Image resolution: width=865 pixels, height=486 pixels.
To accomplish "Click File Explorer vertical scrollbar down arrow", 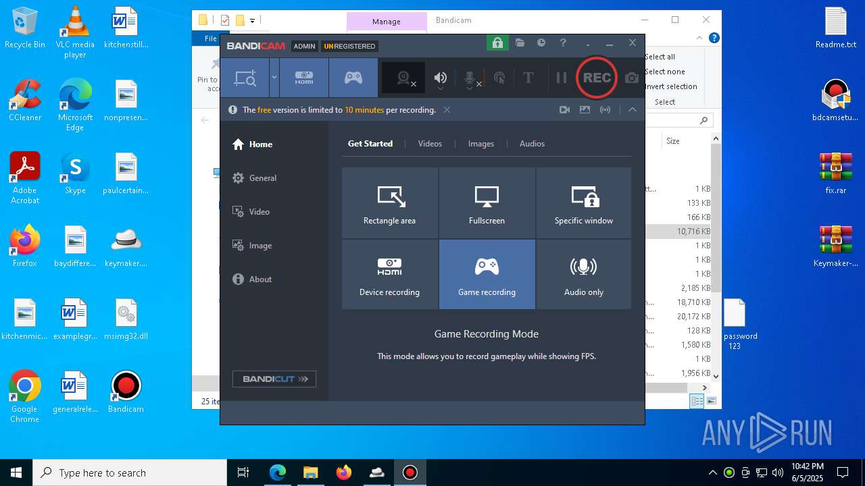I will (716, 376).
